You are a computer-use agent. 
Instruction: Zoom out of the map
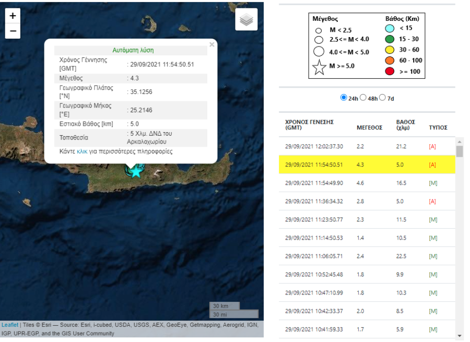(13, 31)
